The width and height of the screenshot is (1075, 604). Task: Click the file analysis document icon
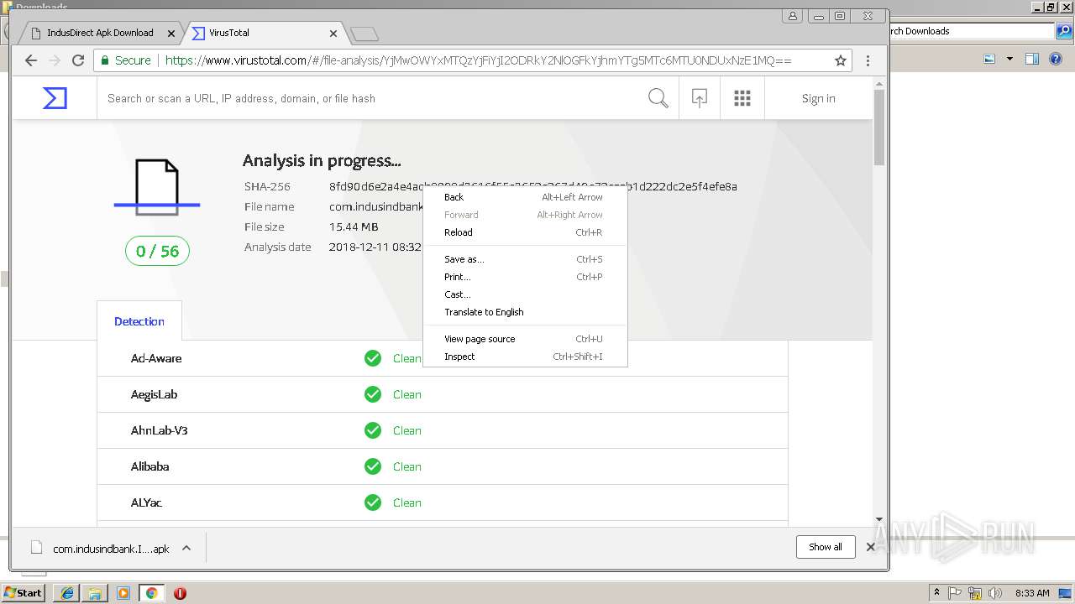coord(157,186)
